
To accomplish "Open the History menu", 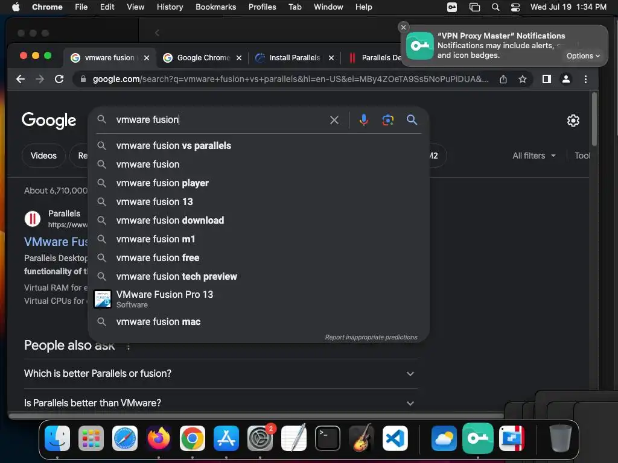I will coord(170,7).
